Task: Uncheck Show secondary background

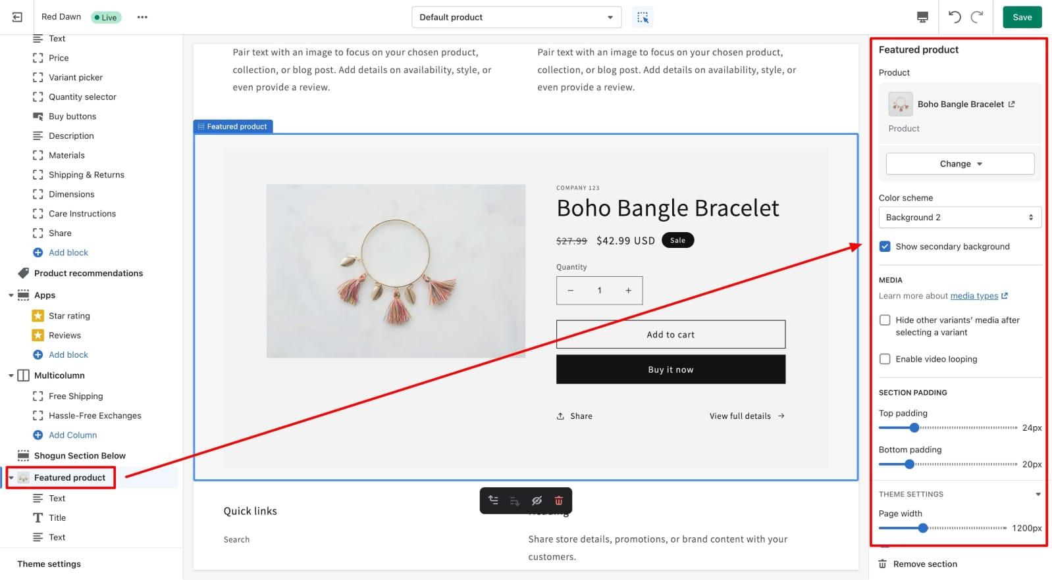Action: coord(885,247)
